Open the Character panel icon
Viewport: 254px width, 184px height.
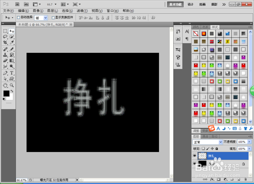(187, 31)
